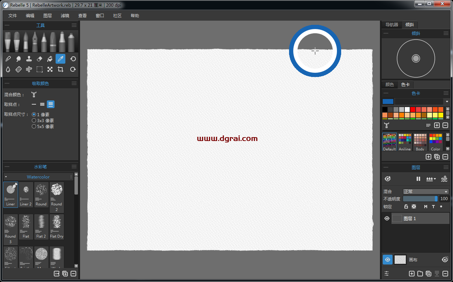Duplicate the current layer

tap(429, 274)
